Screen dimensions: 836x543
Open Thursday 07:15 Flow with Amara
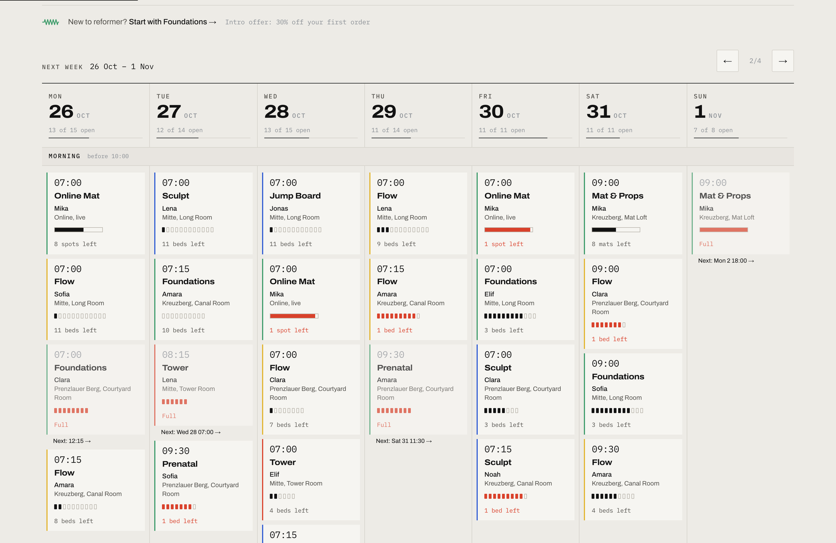click(418, 299)
